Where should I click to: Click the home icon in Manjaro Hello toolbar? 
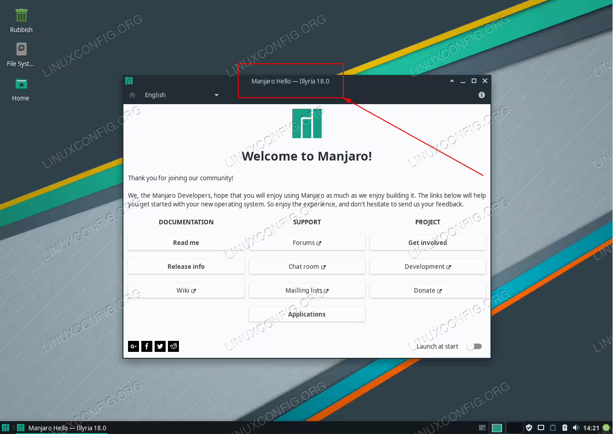point(133,95)
